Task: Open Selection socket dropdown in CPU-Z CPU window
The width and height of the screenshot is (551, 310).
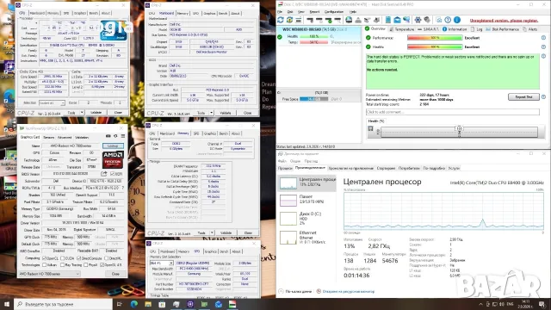Action: click(x=52, y=102)
